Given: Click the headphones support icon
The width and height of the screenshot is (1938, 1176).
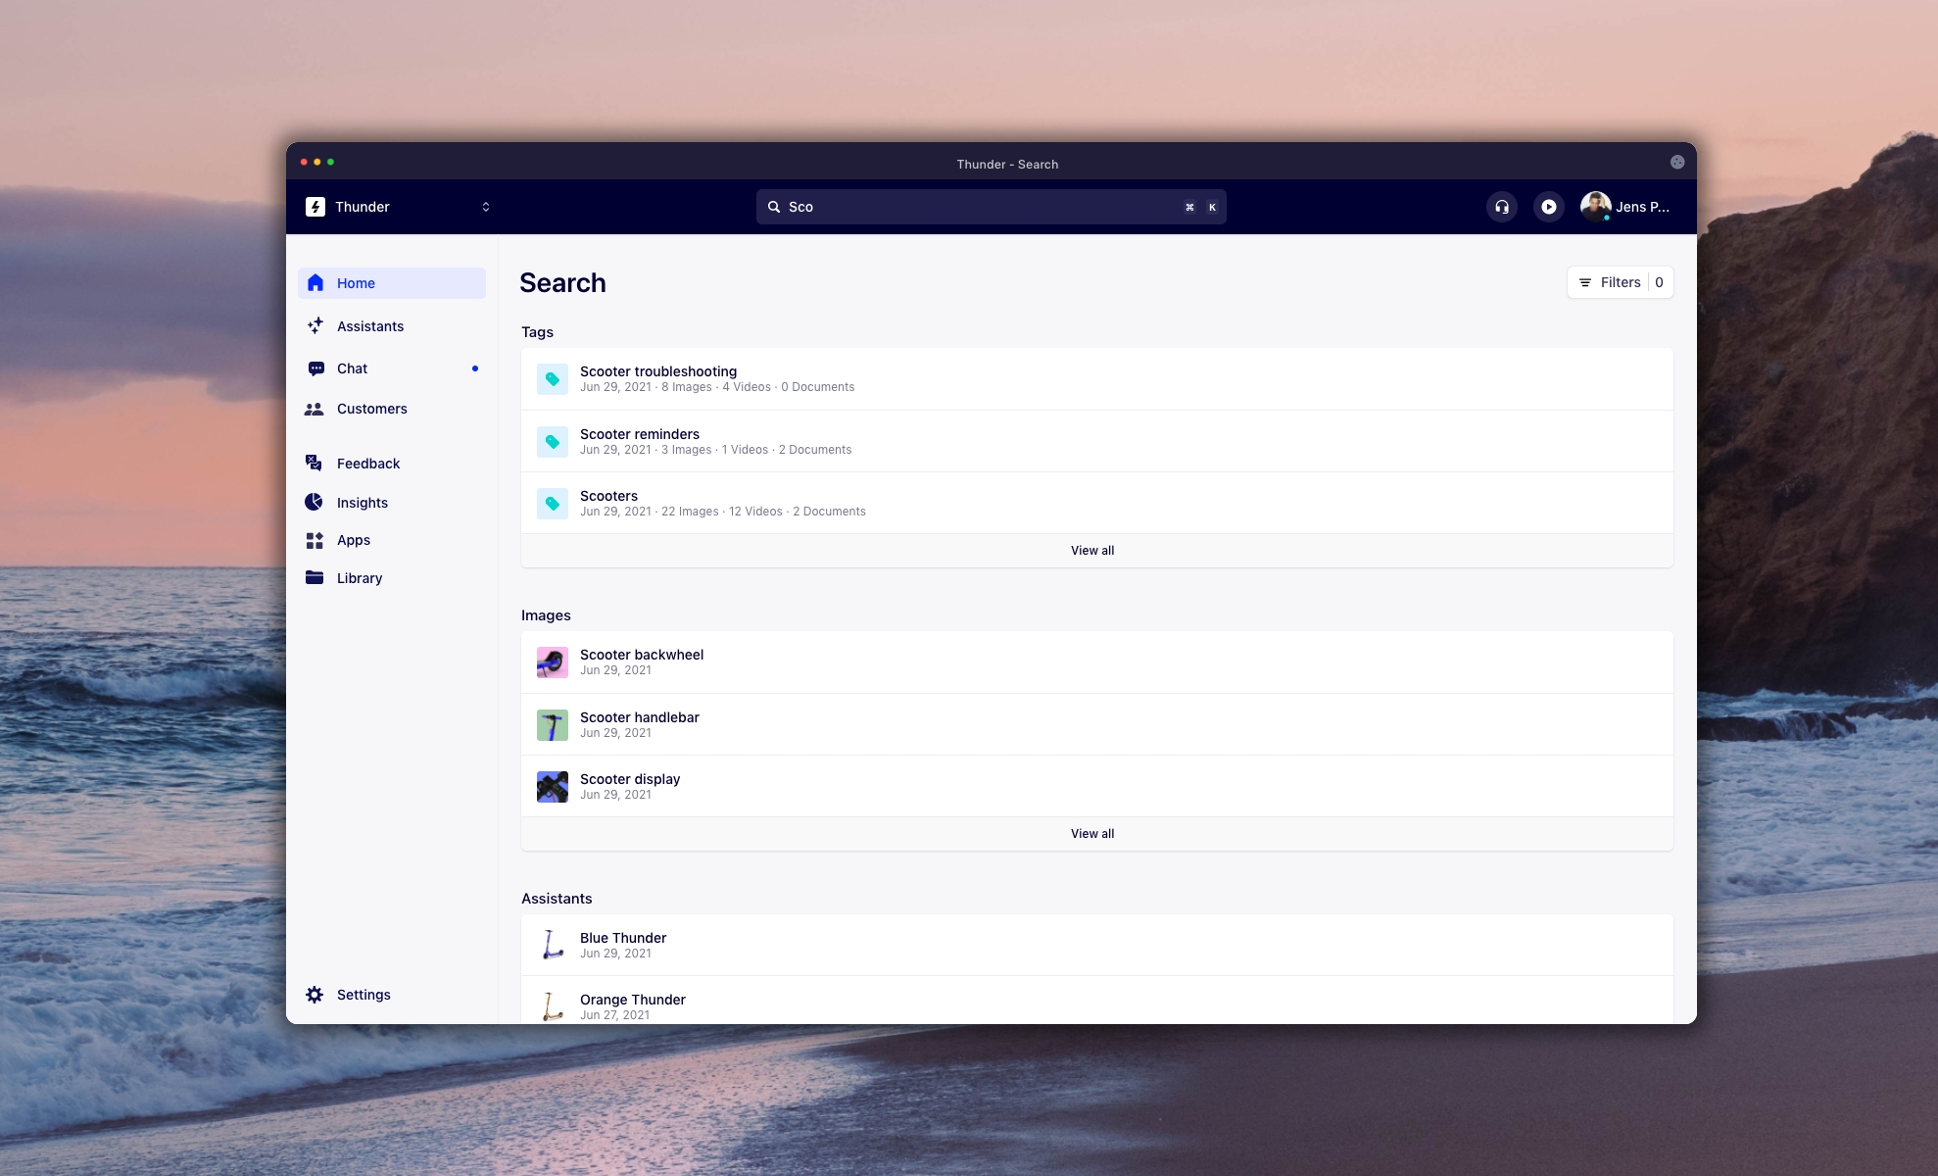Looking at the screenshot, I should (x=1501, y=207).
